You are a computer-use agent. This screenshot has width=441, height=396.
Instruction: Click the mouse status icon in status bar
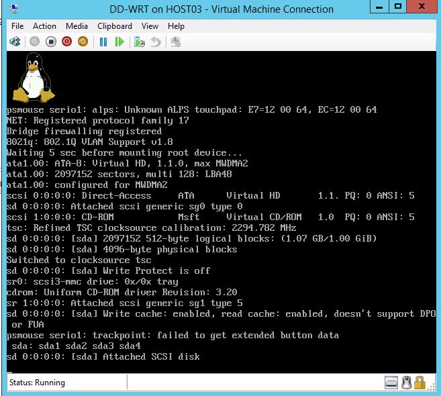(x=407, y=383)
